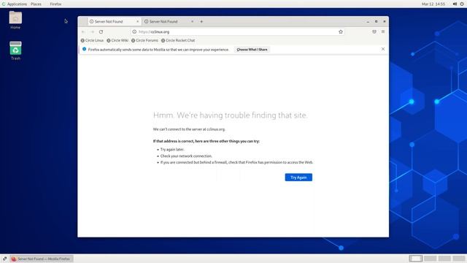
Task: Open the Home folder on desktop
Action: click(x=15, y=20)
